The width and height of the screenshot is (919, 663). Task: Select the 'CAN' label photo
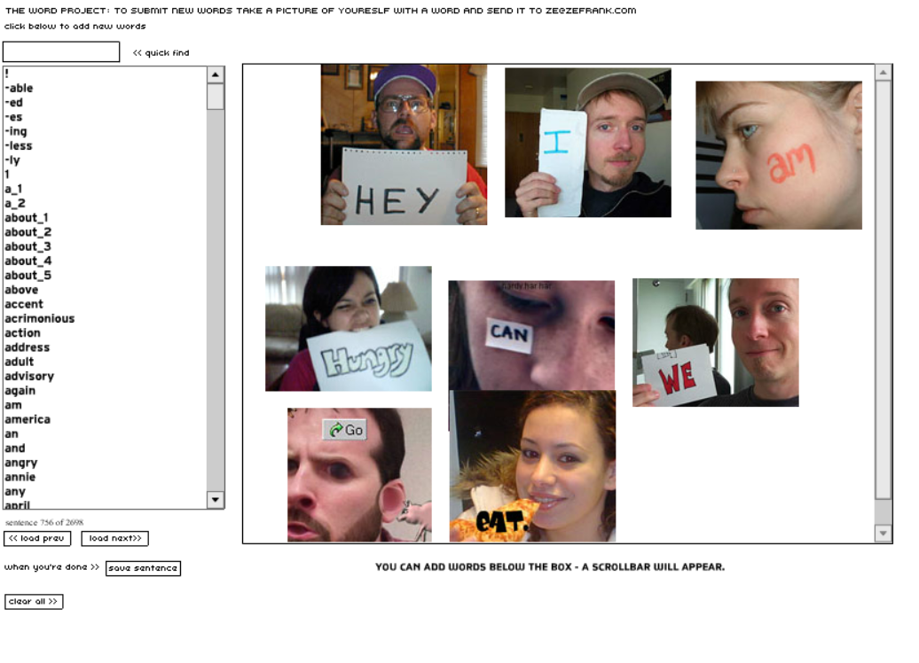point(530,335)
